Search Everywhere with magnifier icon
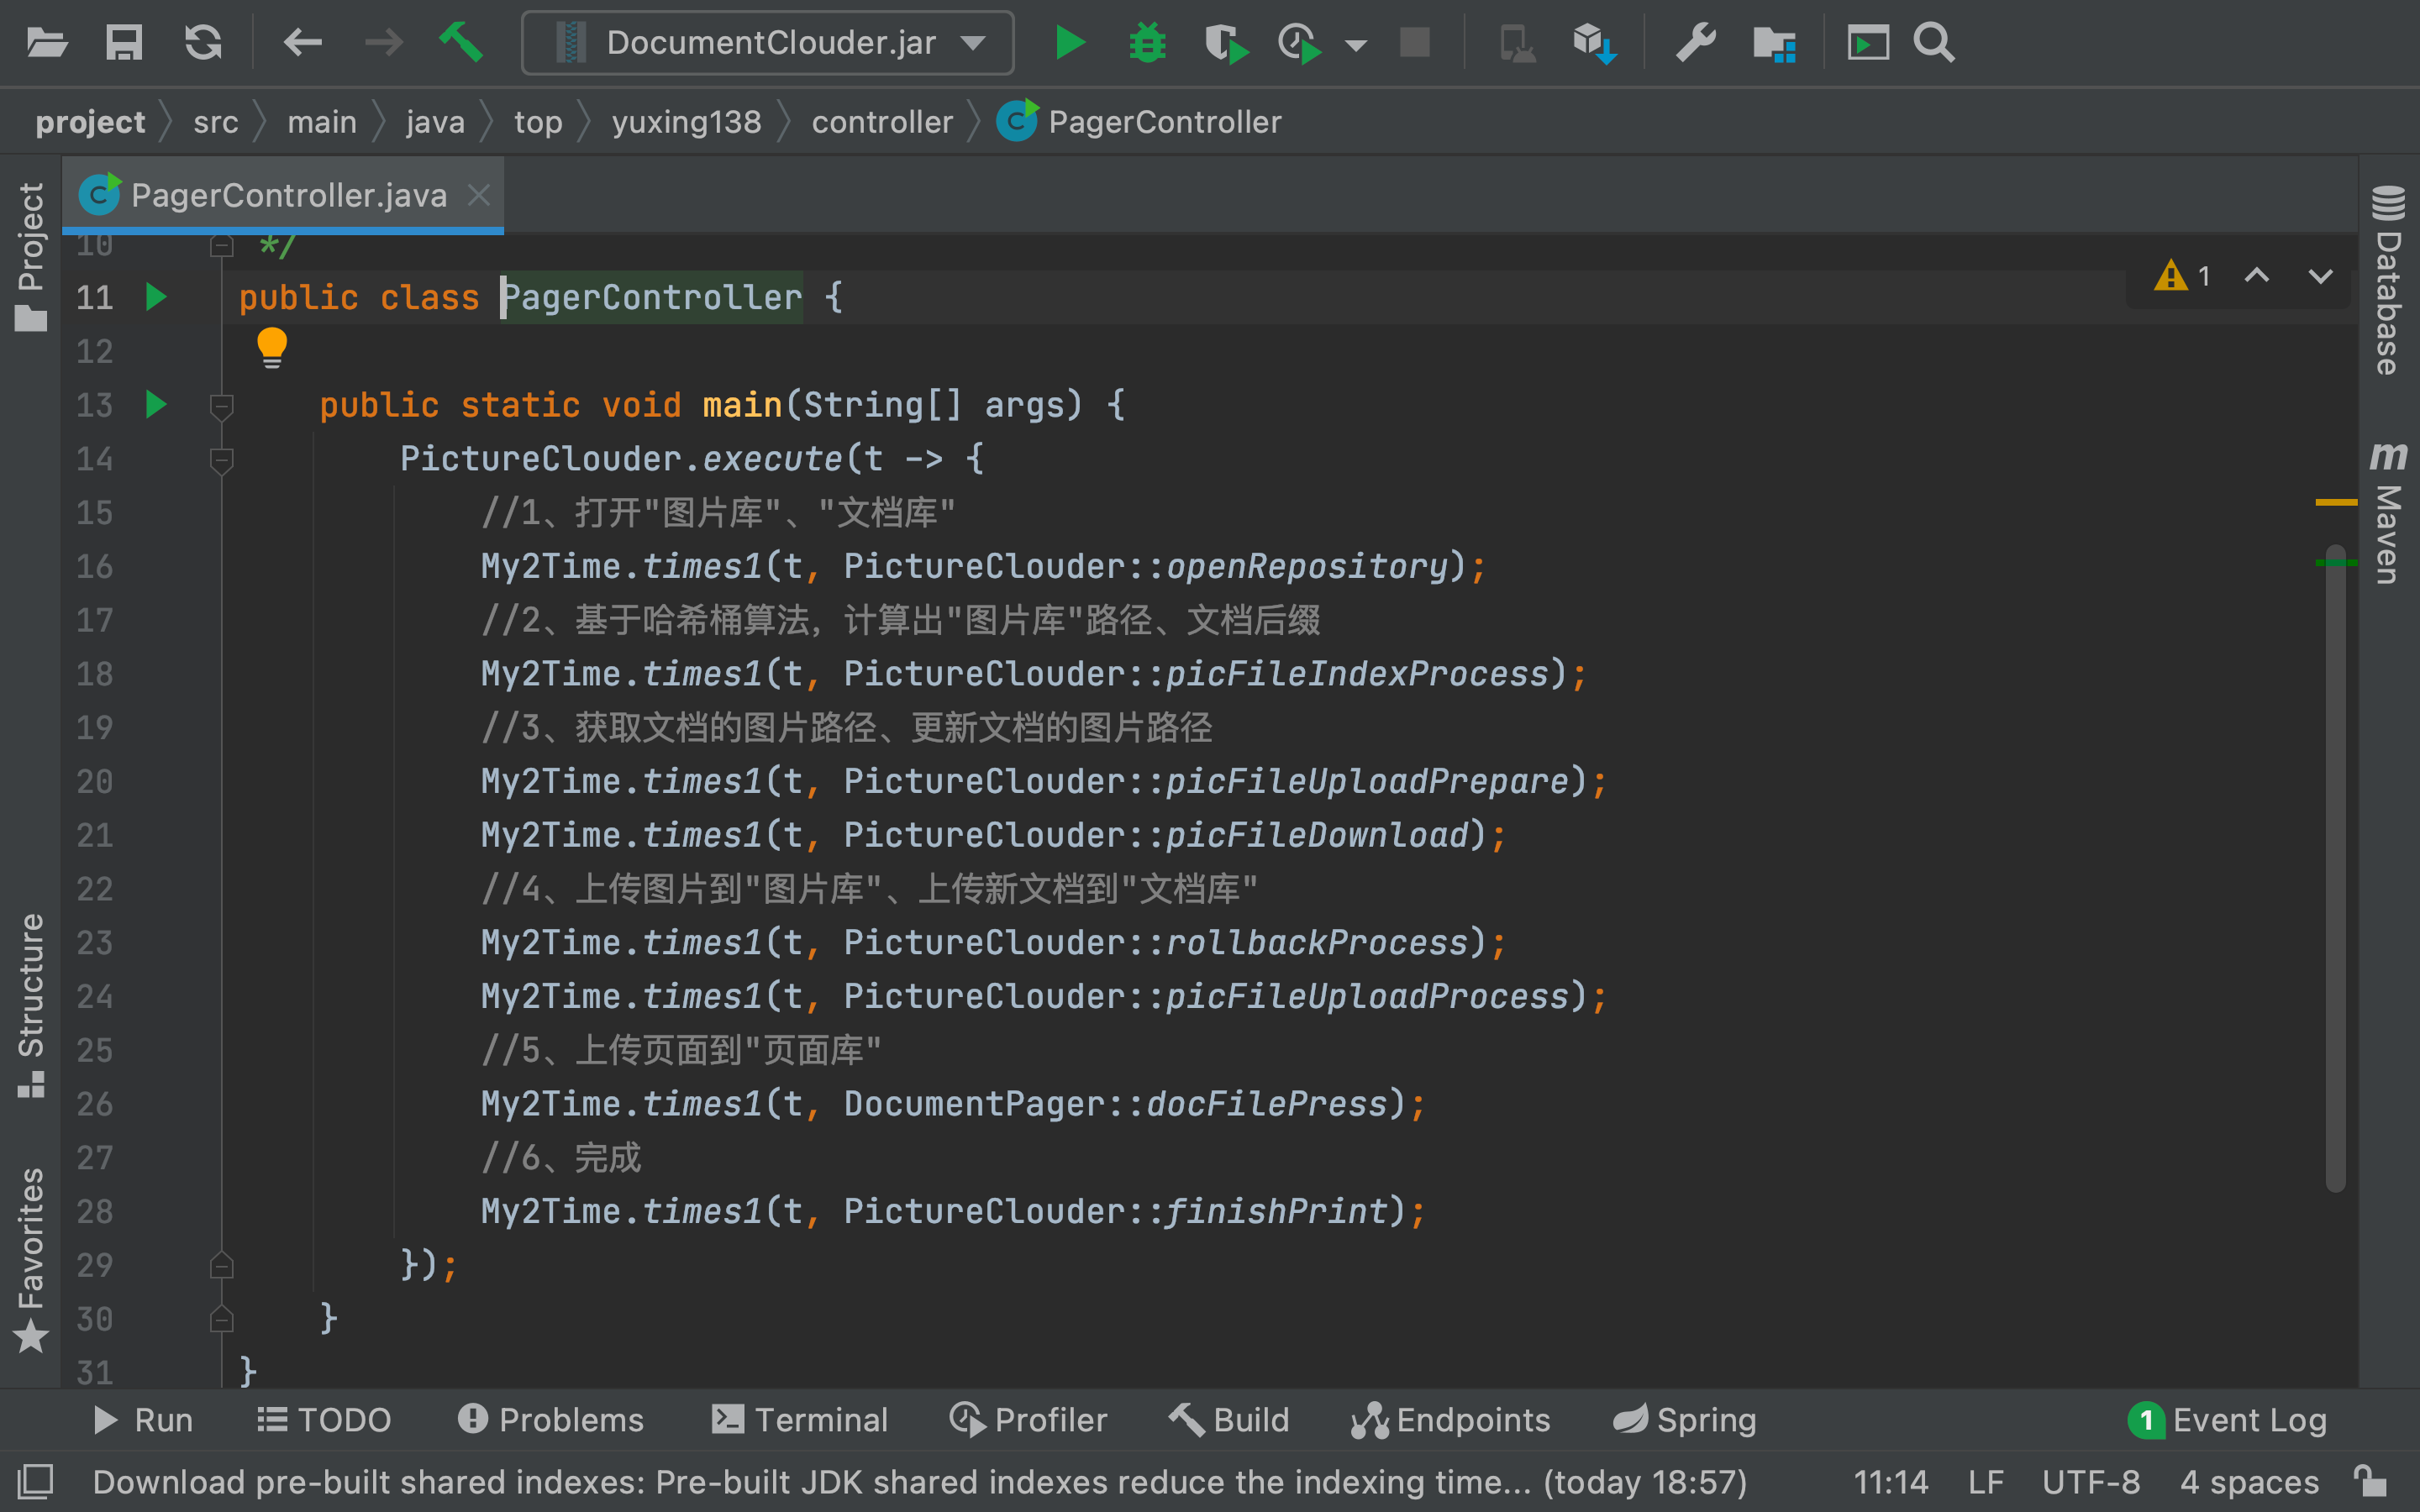Viewport: 2420px width, 1512px height. (1934, 43)
